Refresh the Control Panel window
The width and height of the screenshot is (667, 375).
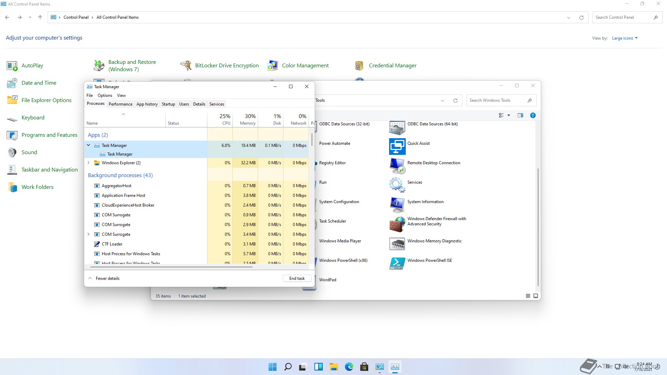[581, 17]
